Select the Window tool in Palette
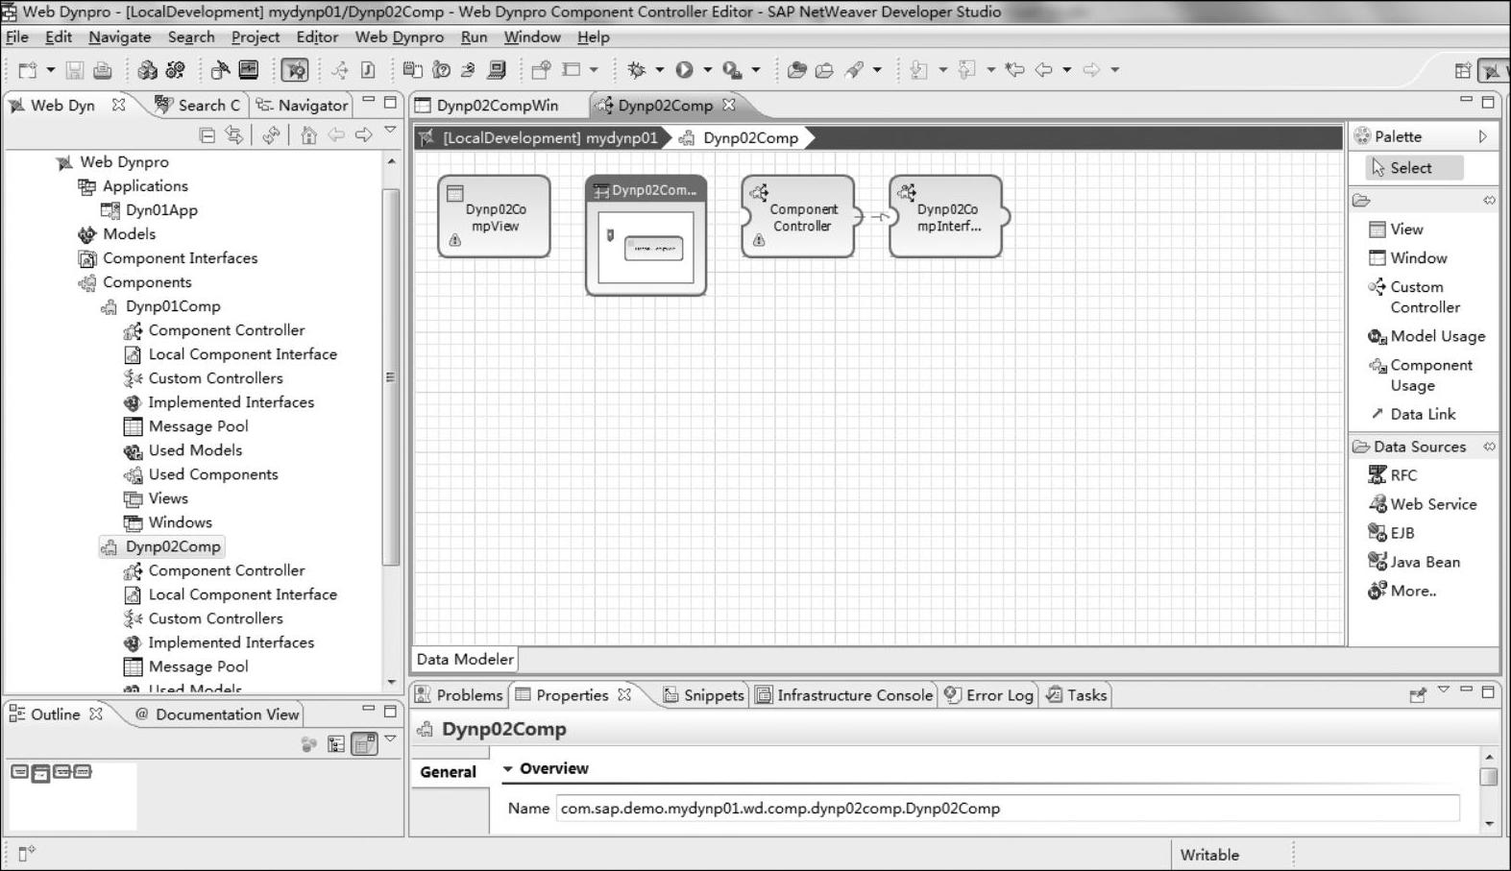 tap(1407, 258)
